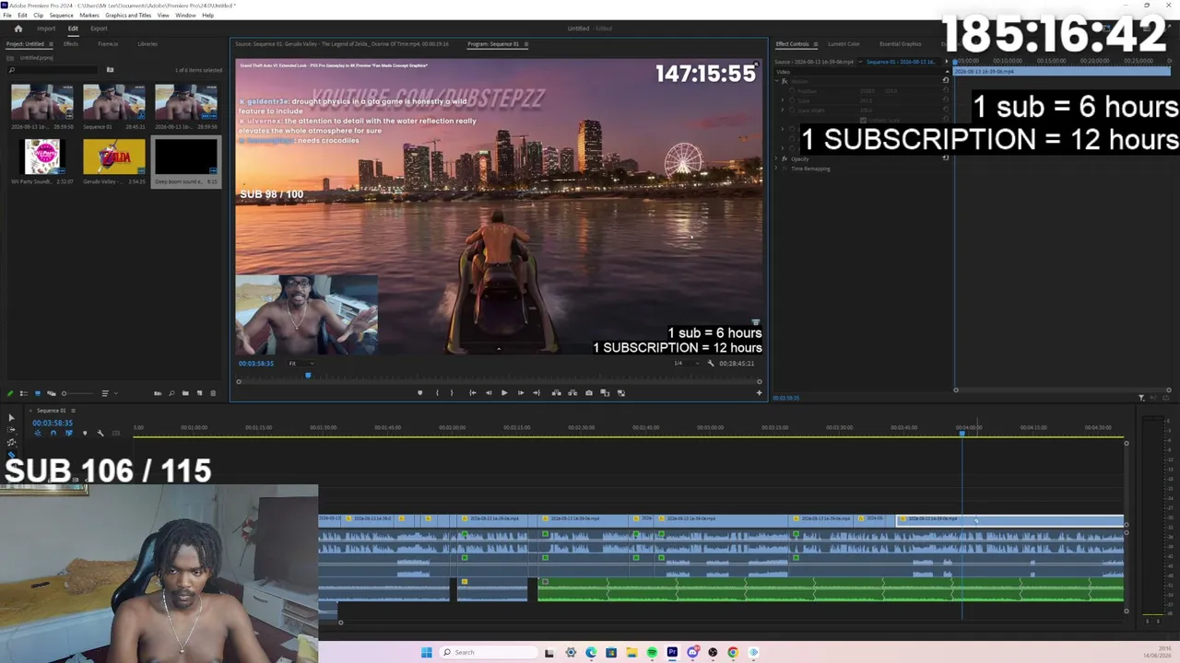Open the Sequence menu

62,15
